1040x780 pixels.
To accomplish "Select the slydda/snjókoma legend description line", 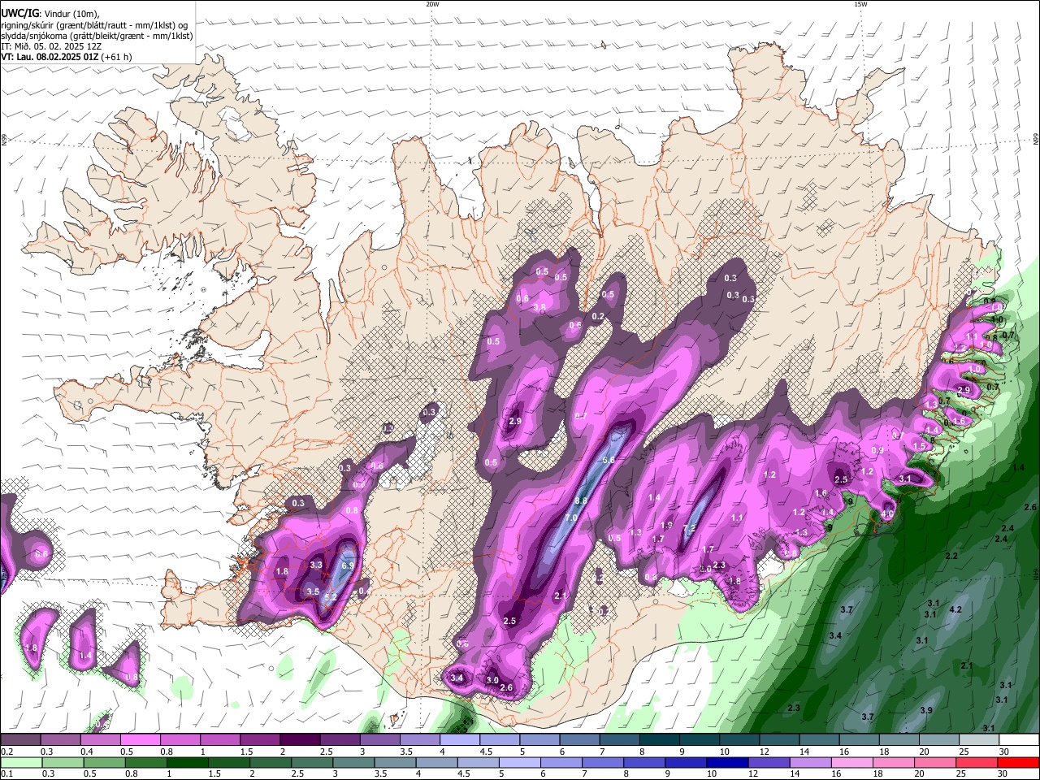I will (97, 35).
